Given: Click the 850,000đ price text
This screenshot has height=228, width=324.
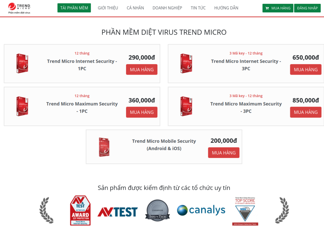Looking at the screenshot, I should pyautogui.click(x=306, y=100).
